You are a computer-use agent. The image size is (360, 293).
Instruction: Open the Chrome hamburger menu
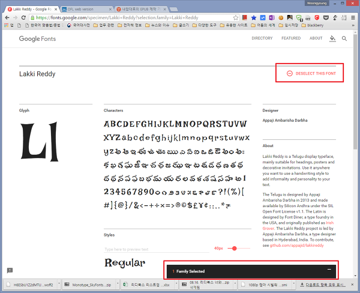point(353,17)
